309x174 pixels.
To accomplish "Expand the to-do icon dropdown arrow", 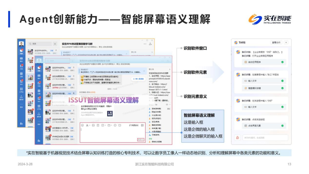I will (x=105, y=125).
